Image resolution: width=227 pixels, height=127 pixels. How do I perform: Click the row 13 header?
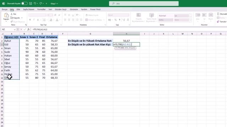coord(2,81)
